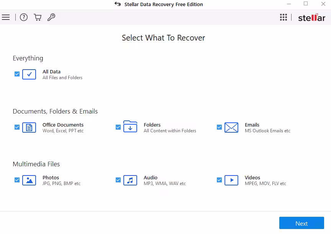The image size is (331, 234).
Task: Deselect the Audio checkbox
Action: click(x=118, y=180)
